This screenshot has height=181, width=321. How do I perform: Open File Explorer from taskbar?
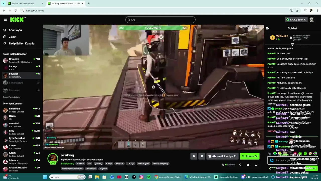coord(97,177)
